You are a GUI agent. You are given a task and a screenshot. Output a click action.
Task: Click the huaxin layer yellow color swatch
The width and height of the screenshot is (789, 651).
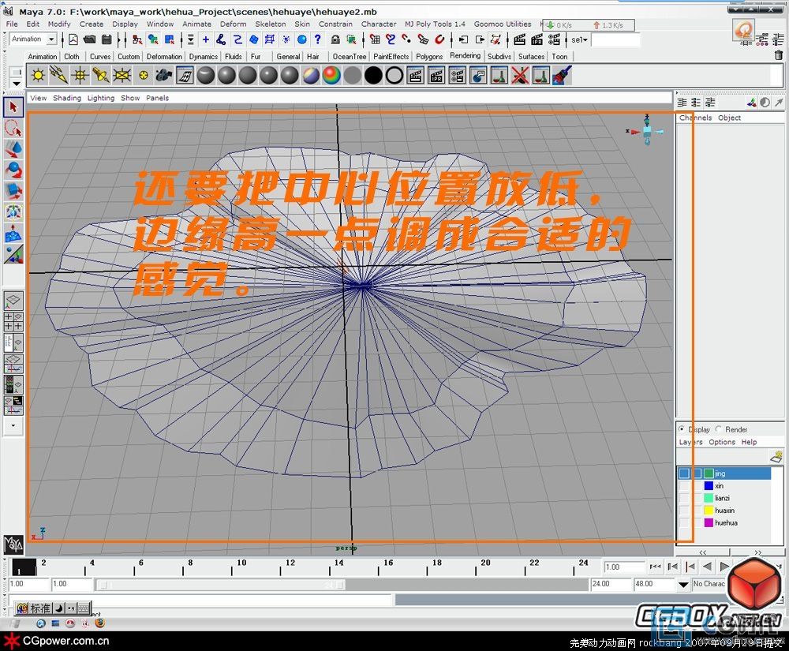709,511
